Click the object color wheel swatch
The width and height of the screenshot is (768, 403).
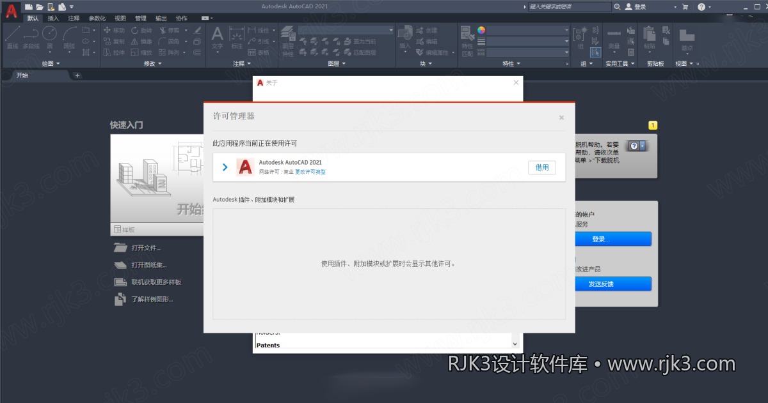pos(481,30)
